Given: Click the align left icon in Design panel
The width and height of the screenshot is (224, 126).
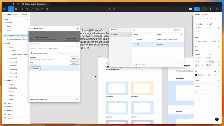Looking at the screenshot, I should [x=196, y=19].
